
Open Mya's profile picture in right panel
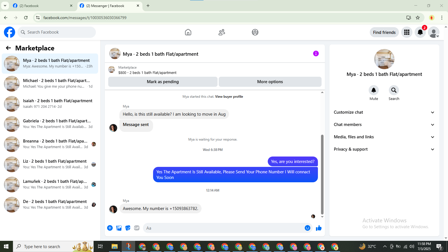384,59
